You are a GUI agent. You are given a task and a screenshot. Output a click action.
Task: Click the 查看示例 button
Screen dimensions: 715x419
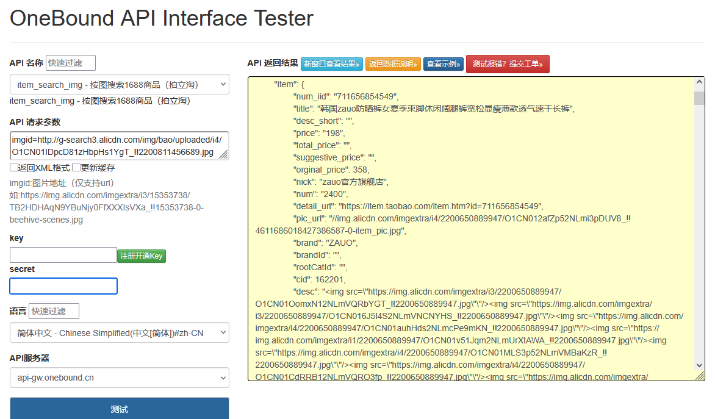pos(444,64)
